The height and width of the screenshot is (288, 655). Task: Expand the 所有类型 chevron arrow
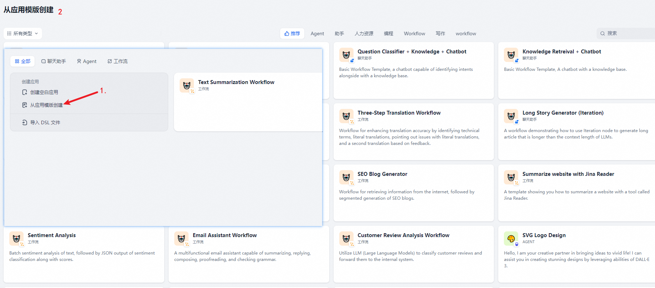coord(36,33)
